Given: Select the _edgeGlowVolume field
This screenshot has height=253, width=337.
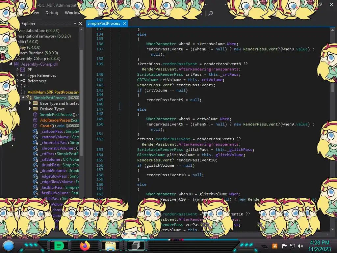Looking at the screenshot, I should click(60, 182).
